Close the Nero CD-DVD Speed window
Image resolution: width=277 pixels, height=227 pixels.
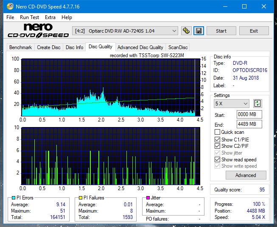click(264, 6)
